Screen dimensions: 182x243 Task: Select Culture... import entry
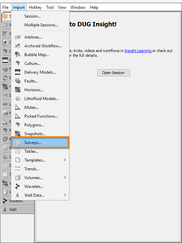click(x=32, y=64)
